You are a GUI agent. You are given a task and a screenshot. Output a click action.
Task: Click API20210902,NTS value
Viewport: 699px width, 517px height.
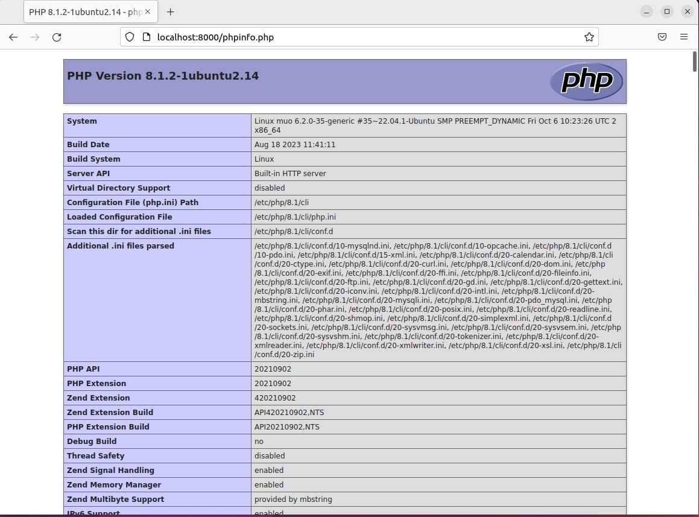coord(287,427)
